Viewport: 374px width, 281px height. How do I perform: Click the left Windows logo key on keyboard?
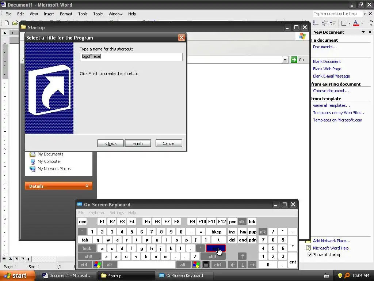coord(98,265)
